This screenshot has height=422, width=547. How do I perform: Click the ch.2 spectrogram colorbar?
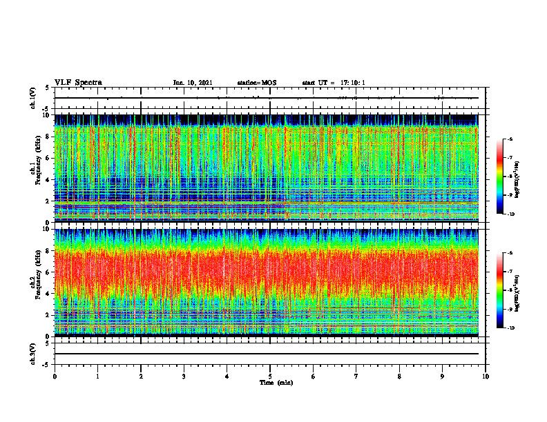point(499,290)
